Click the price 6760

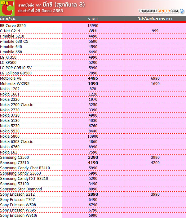point(93,126)
